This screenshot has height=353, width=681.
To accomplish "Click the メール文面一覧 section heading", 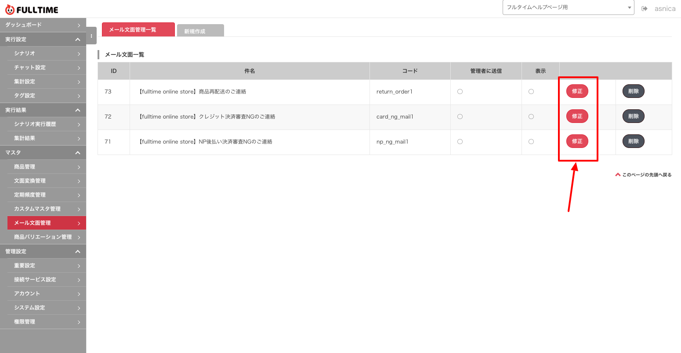I will [x=124, y=54].
